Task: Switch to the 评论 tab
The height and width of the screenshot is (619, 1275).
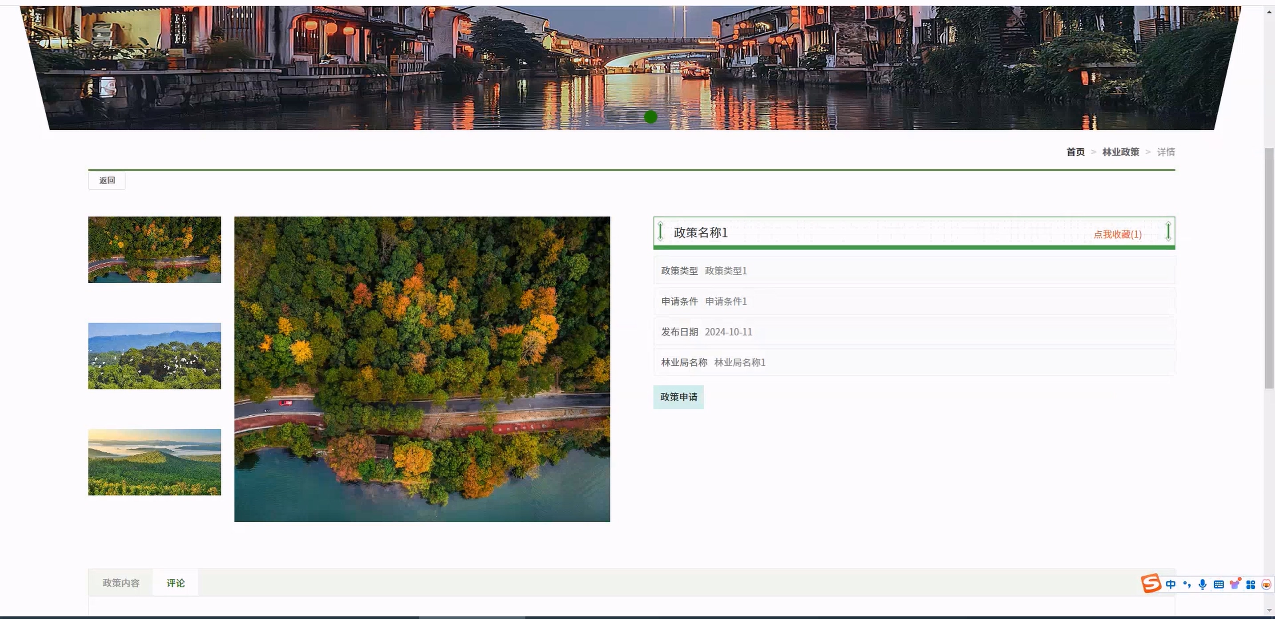Action: click(x=175, y=583)
